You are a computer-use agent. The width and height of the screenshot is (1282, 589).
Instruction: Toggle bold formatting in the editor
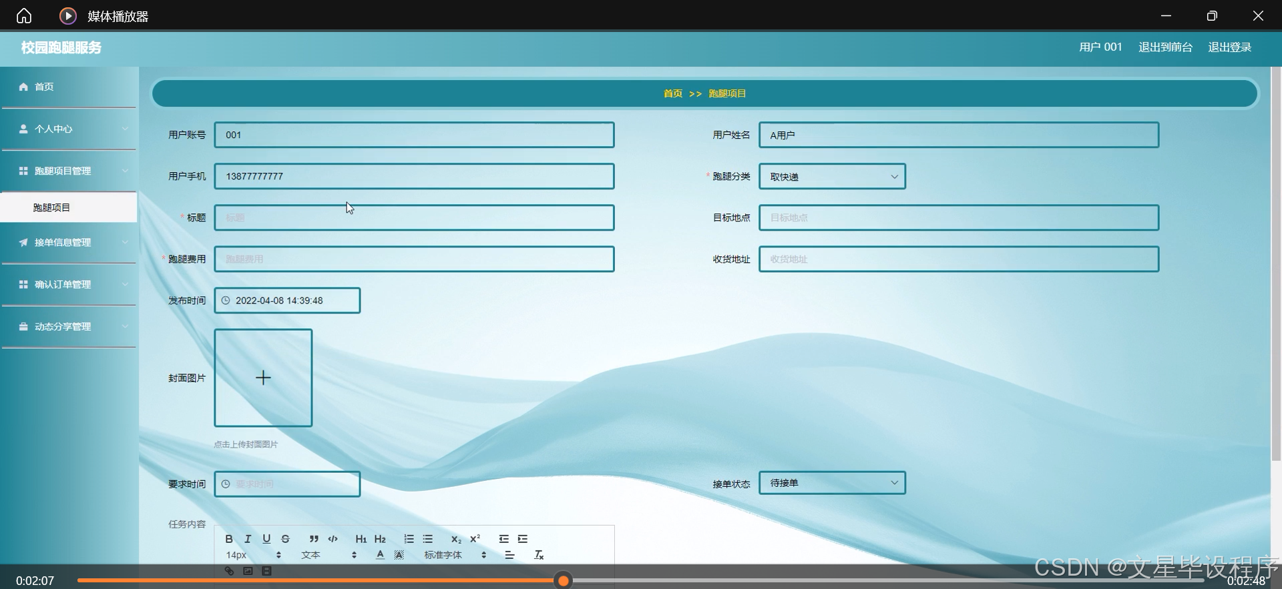coord(229,539)
